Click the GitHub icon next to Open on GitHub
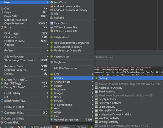The height and width of the screenshot is (128, 163). pos(2,119)
